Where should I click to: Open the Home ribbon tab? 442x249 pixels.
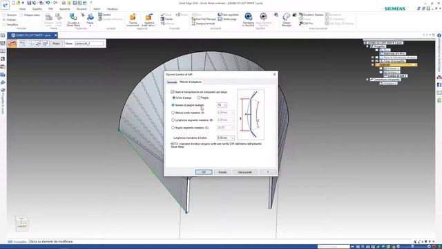22,9
